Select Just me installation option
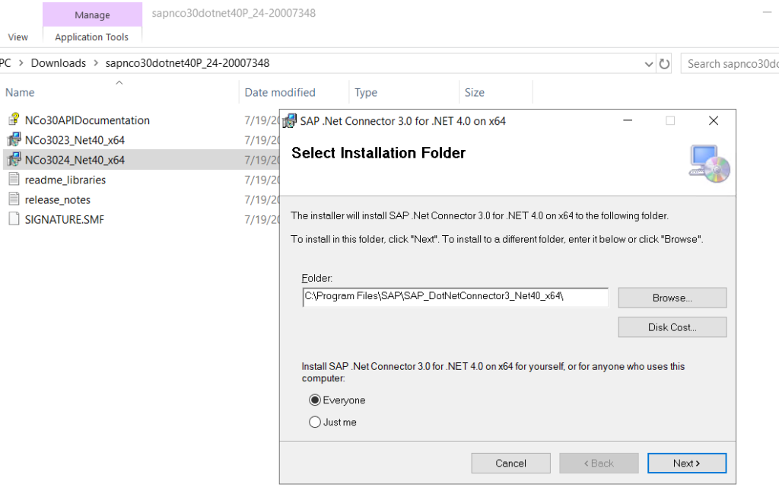Screen dimensions: 779x494 click(315, 422)
